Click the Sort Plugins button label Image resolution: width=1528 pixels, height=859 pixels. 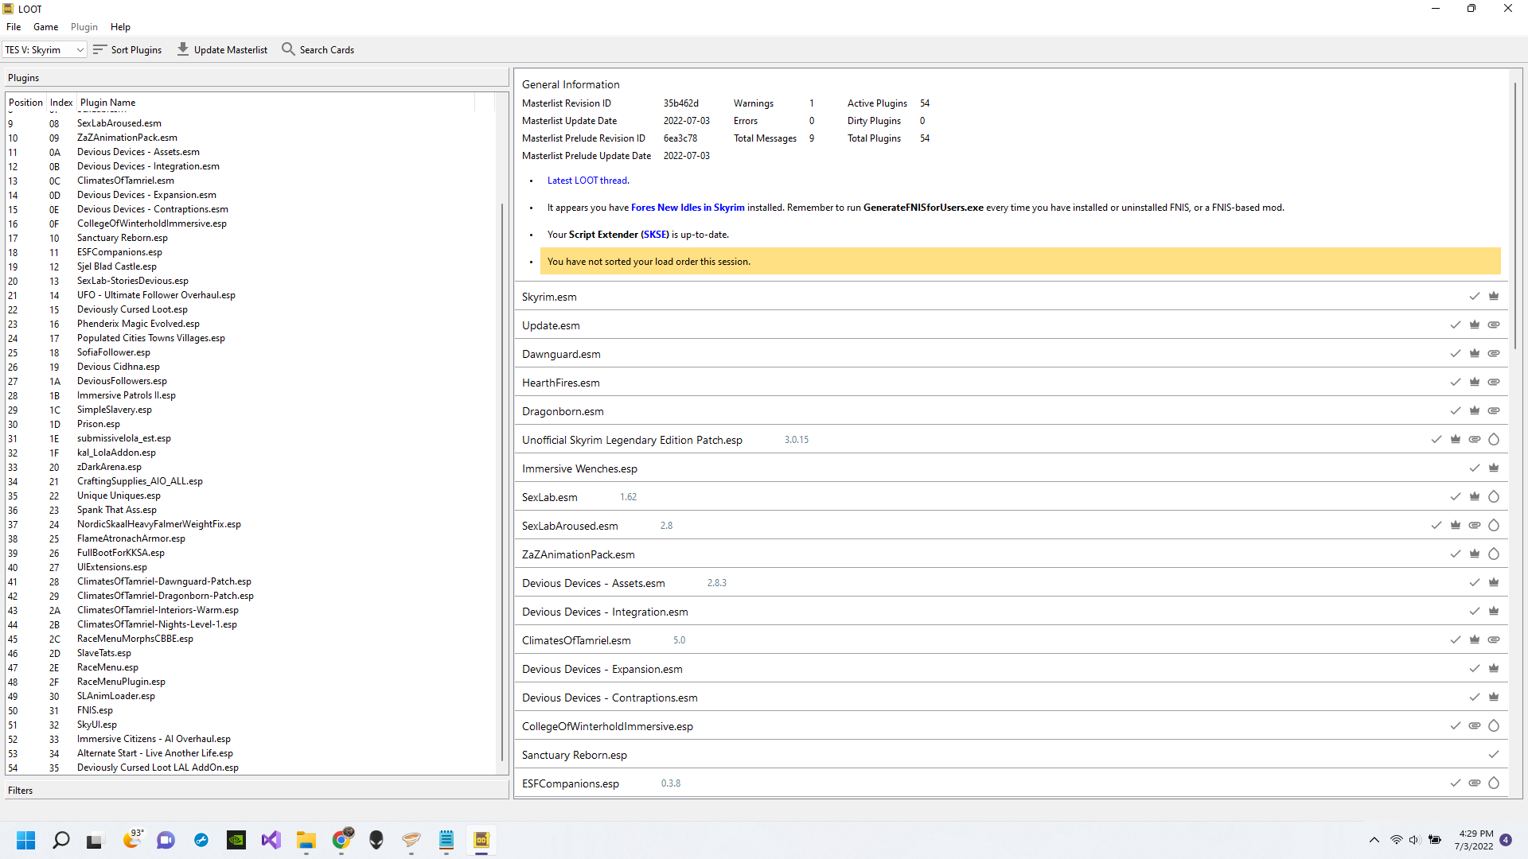[x=136, y=49]
